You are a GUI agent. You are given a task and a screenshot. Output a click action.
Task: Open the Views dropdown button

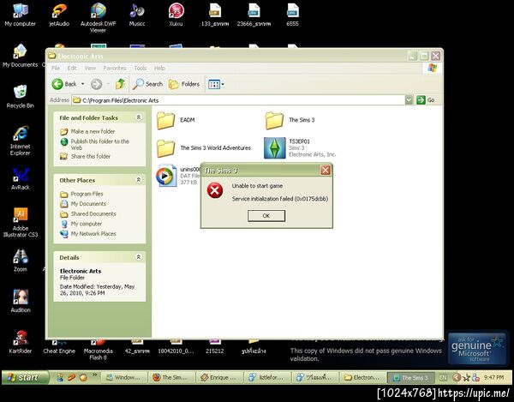(216, 84)
